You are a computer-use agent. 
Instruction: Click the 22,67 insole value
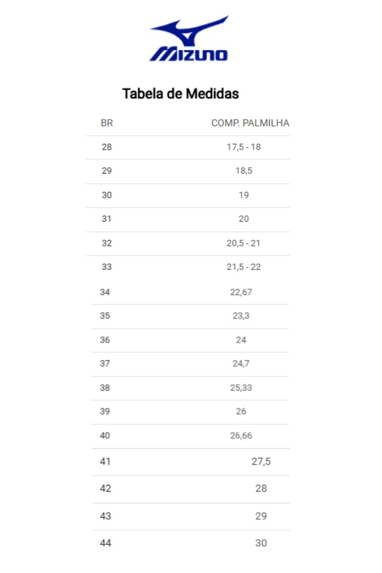click(x=241, y=292)
